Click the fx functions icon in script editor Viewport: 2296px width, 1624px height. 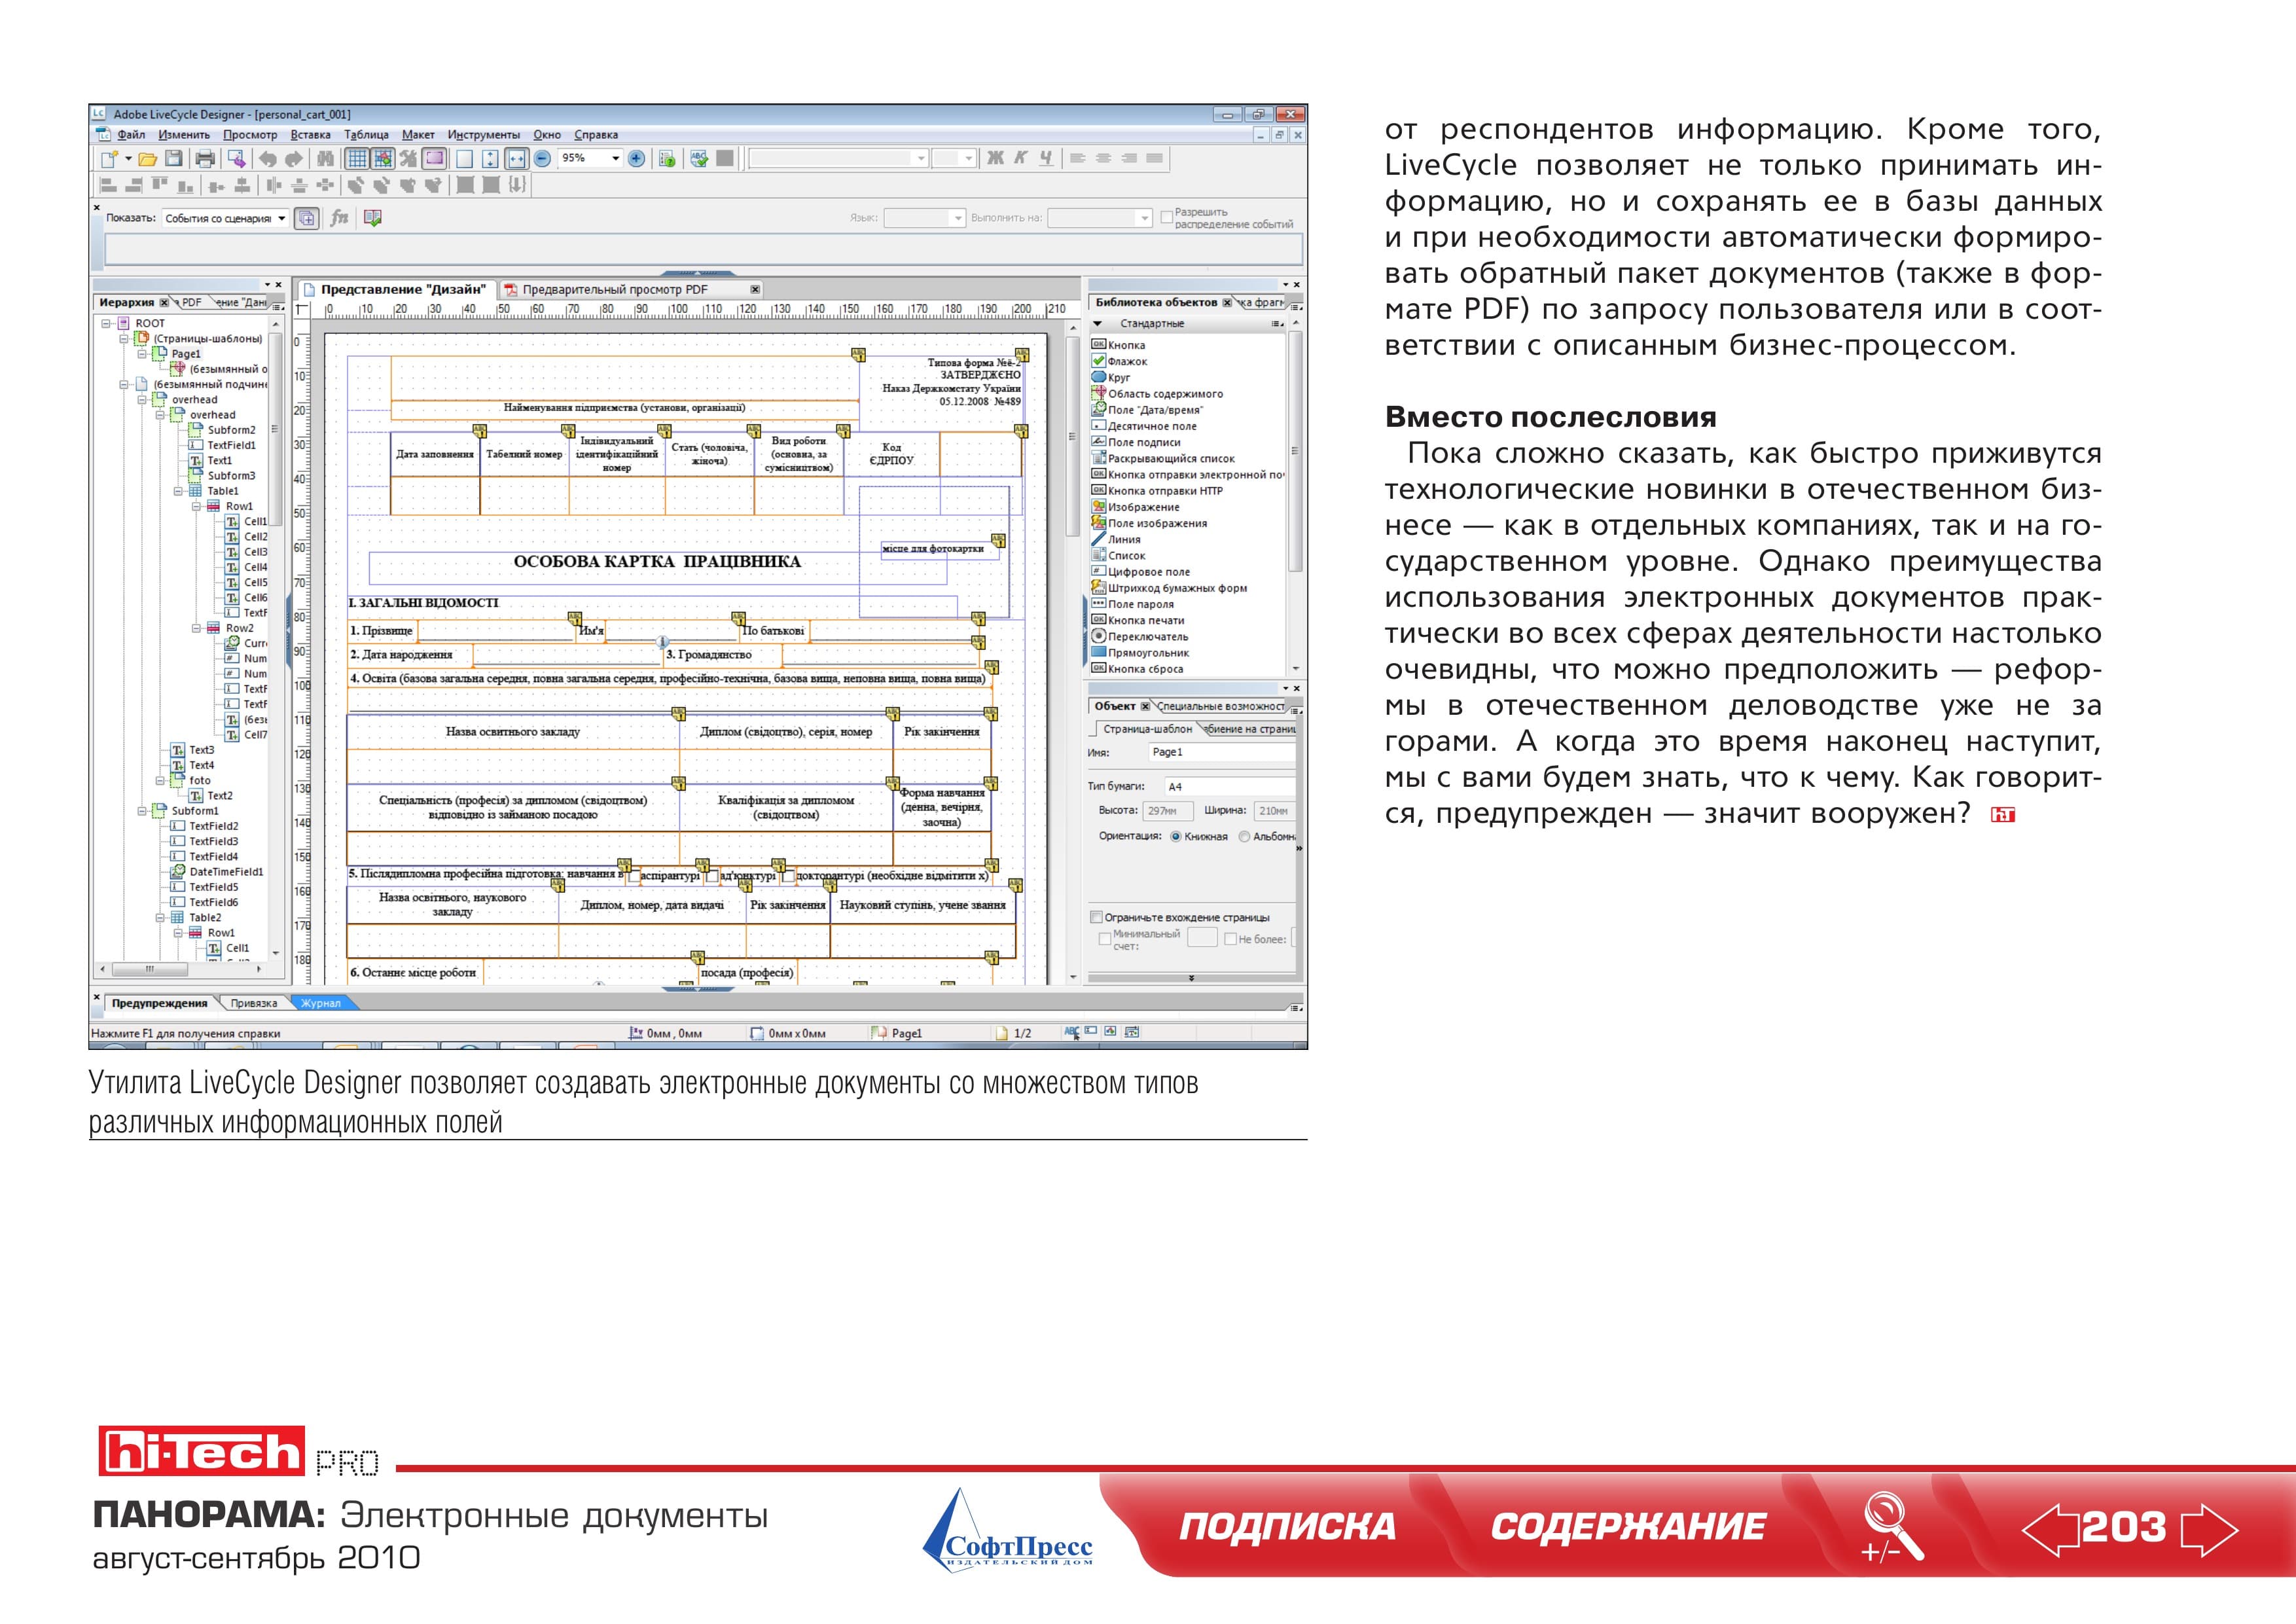coord(339,218)
